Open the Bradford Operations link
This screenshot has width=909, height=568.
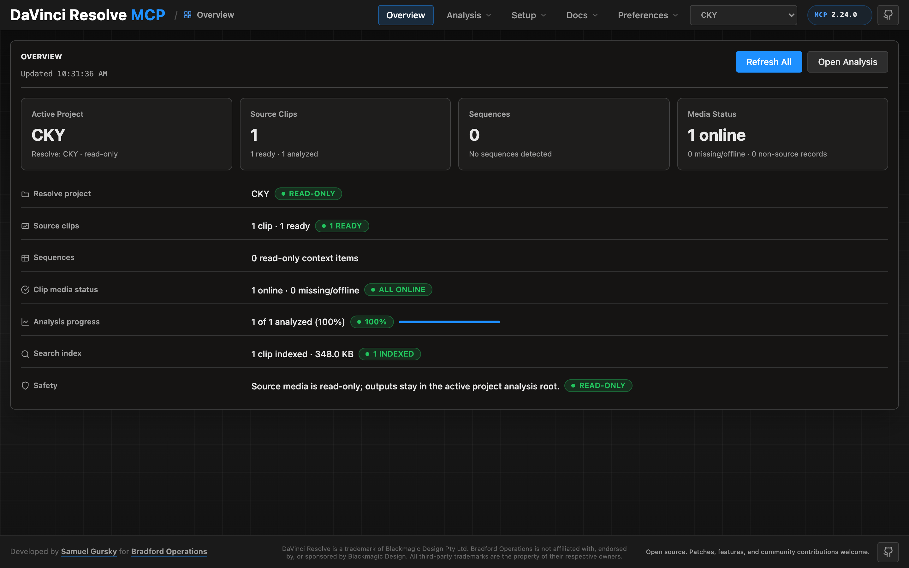[x=169, y=552]
